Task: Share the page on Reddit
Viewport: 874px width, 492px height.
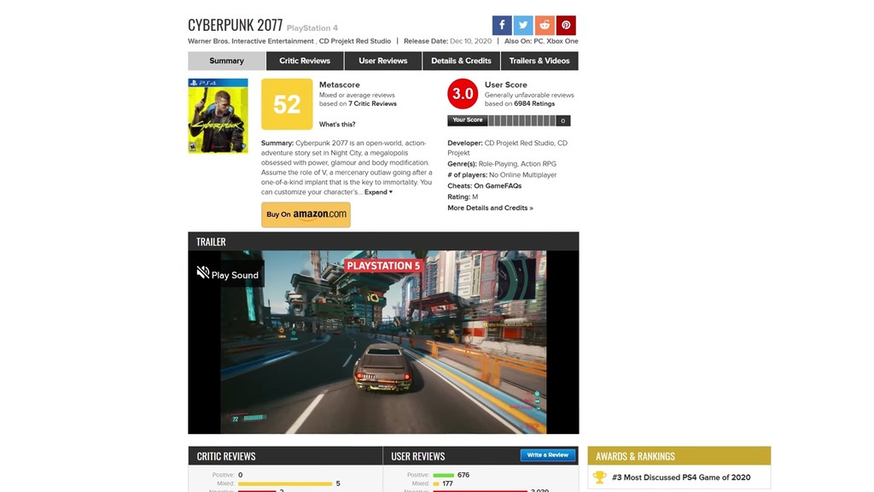Action: (545, 25)
